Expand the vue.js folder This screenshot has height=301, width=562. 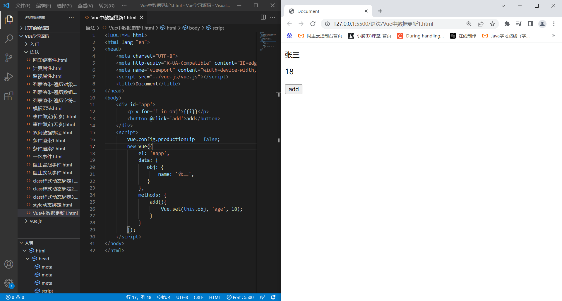pos(49,221)
